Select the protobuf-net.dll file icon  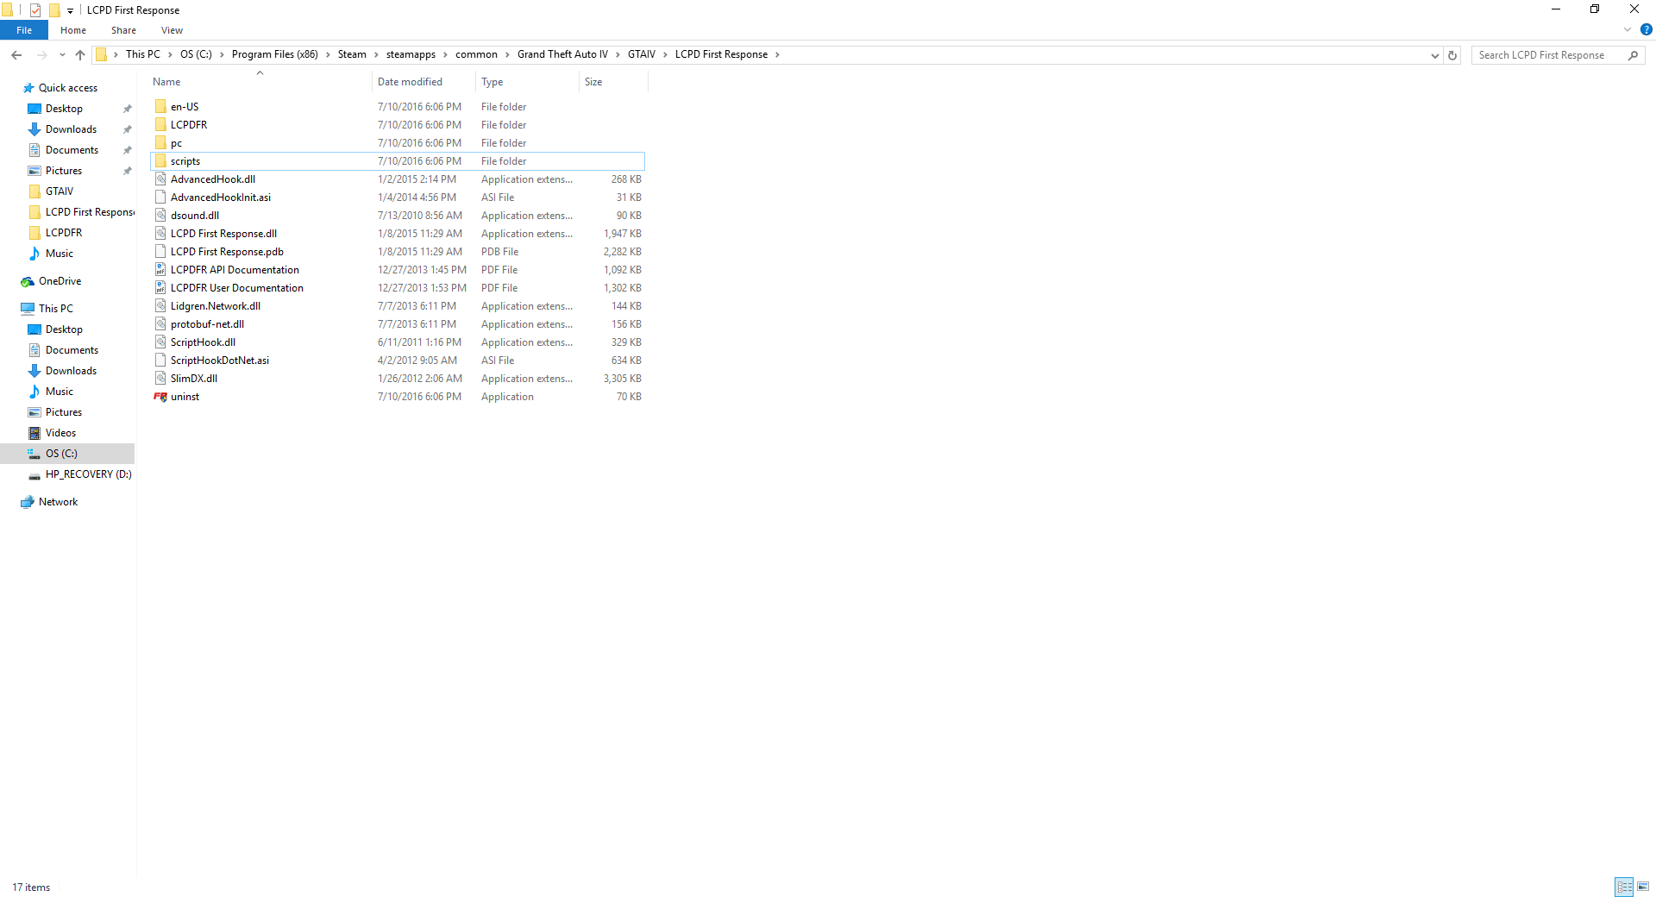pyautogui.click(x=160, y=324)
